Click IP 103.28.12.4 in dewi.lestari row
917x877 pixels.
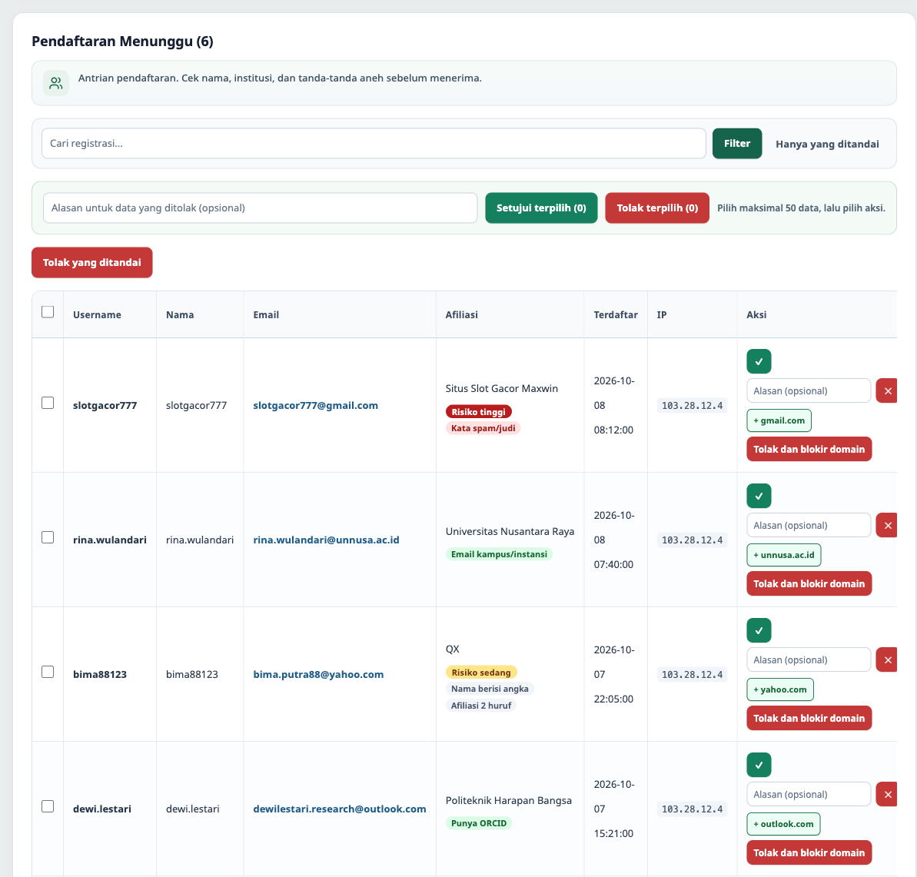[x=692, y=809]
